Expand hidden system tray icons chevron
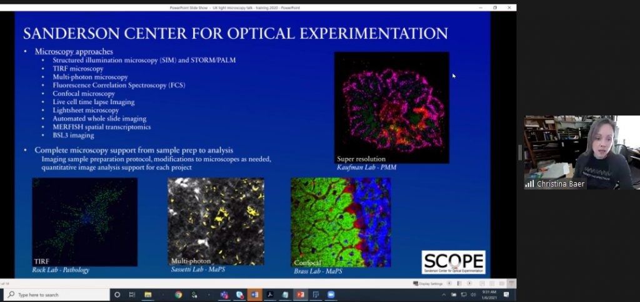 point(444,295)
